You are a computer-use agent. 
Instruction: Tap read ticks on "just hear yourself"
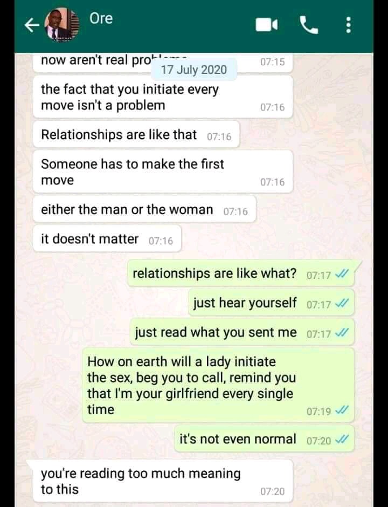(x=342, y=304)
